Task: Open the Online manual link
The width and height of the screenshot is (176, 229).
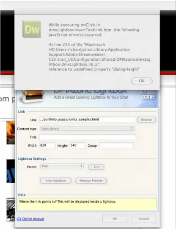Action: [x=33, y=219]
